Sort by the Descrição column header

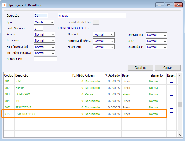22,75
